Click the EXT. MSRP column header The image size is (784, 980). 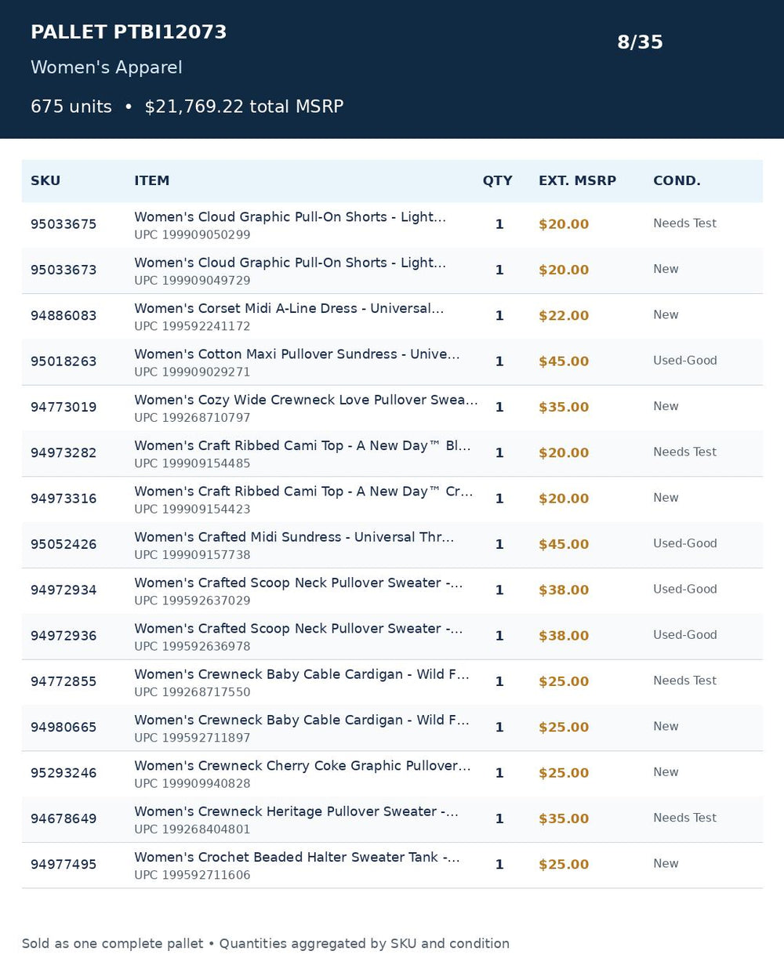tap(577, 180)
